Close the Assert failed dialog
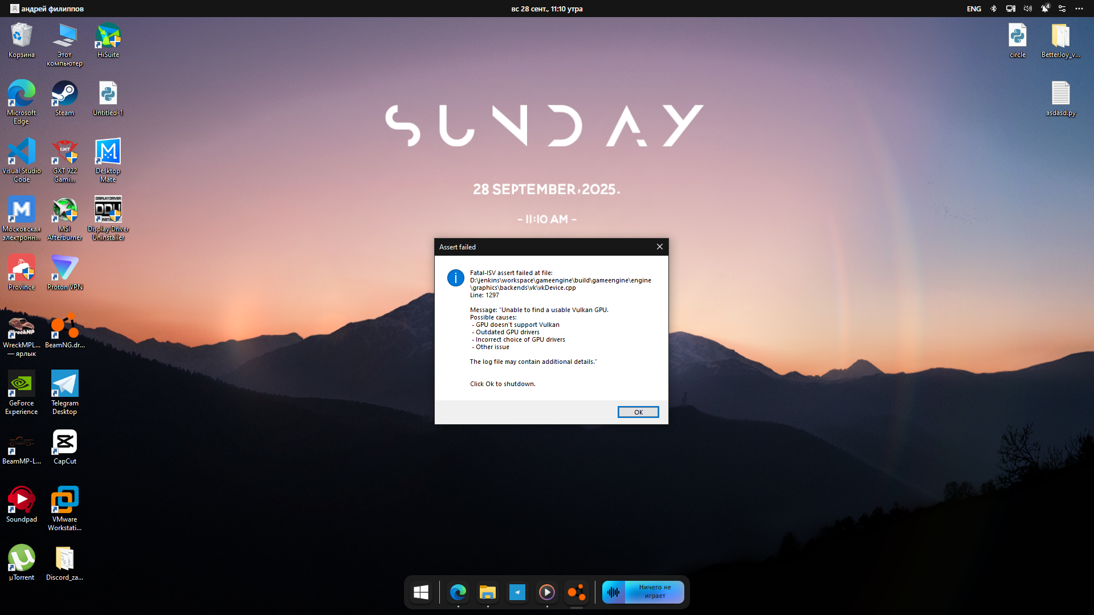Screen dimensions: 1094x615 click(x=659, y=247)
